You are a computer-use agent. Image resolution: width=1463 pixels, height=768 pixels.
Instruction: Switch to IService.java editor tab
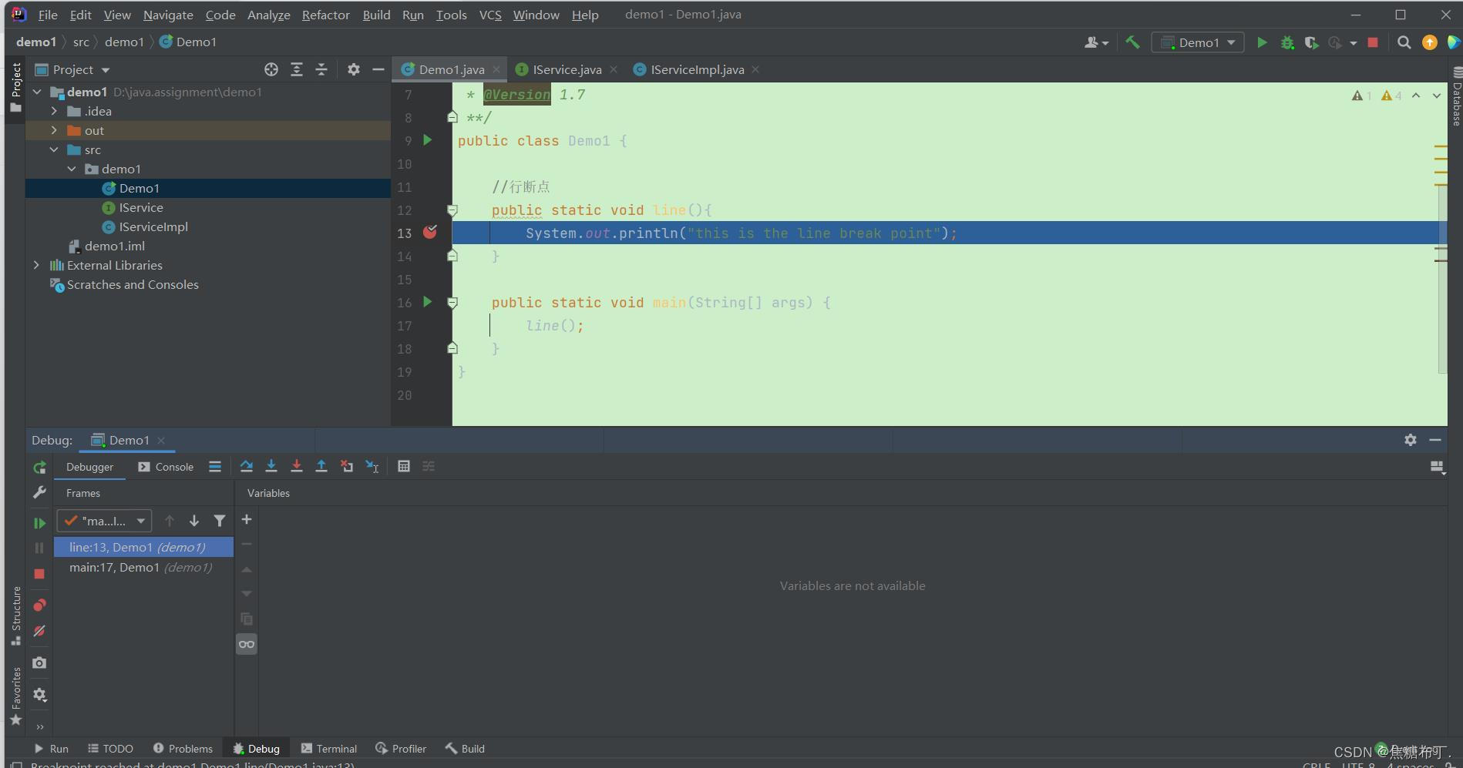[x=567, y=69]
